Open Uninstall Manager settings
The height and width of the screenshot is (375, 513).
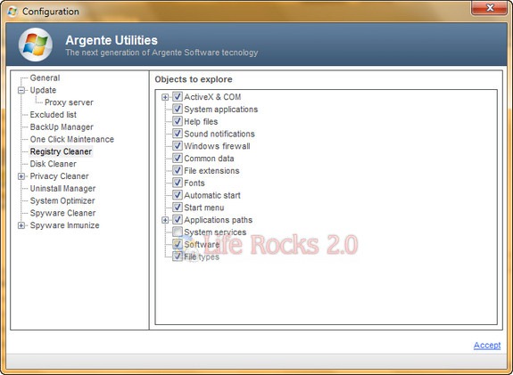tap(62, 189)
